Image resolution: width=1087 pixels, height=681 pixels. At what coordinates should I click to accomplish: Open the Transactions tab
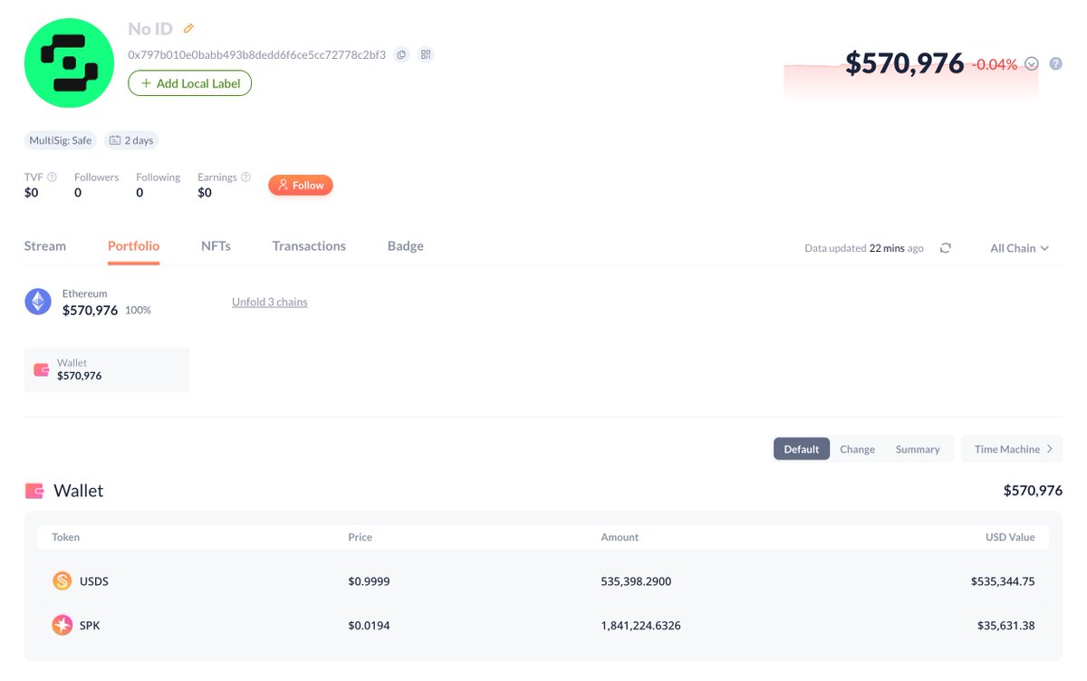309,246
